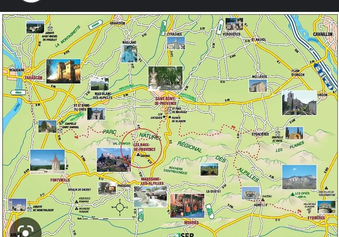339x237 pixels.
Task: Click the trefoil icon beside Meunerie Romaine
Action: [x=77, y=209]
